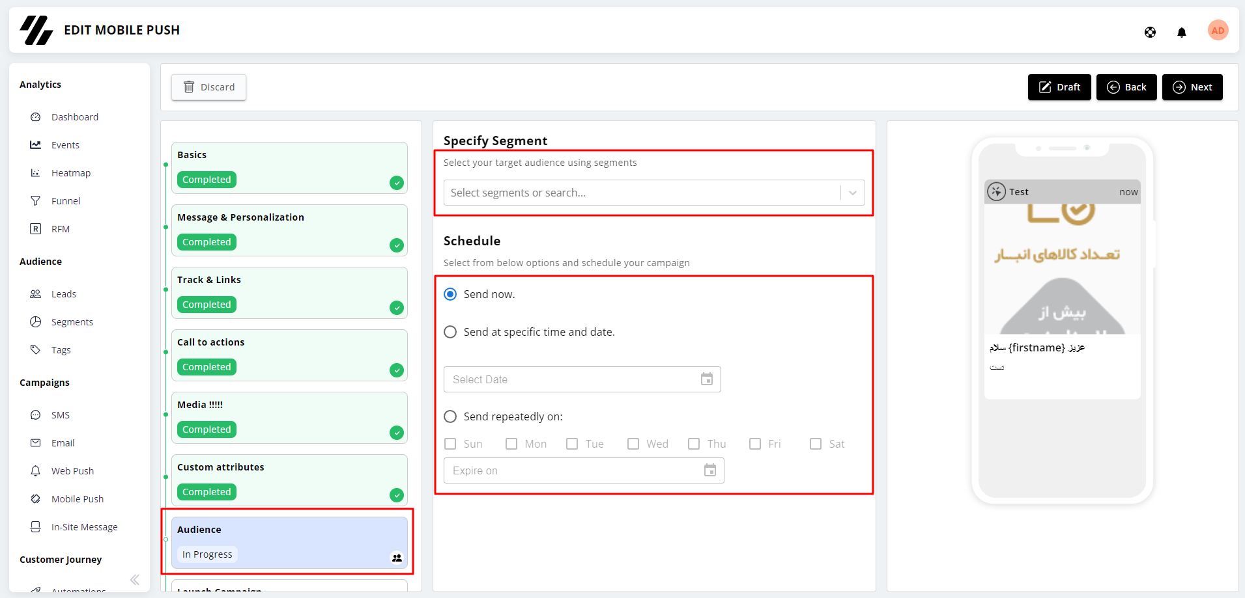
Task: Proceed with the Next button
Action: pyautogui.click(x=1192, y=87)
